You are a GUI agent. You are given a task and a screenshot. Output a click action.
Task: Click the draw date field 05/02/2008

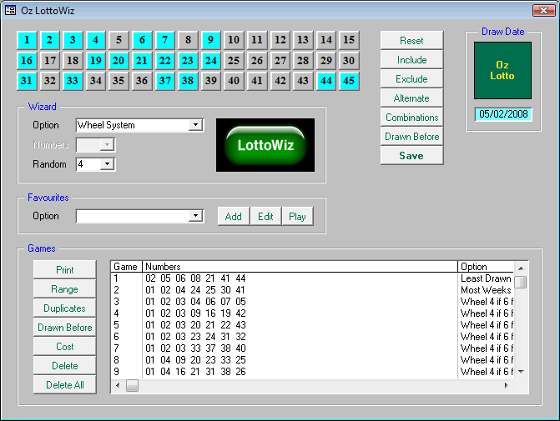click(x=503, y=114)
